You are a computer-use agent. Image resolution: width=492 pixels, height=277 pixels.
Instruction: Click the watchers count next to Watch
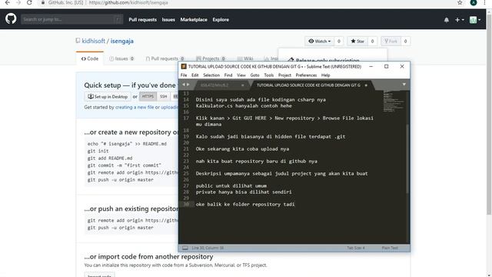pos(338,41)
